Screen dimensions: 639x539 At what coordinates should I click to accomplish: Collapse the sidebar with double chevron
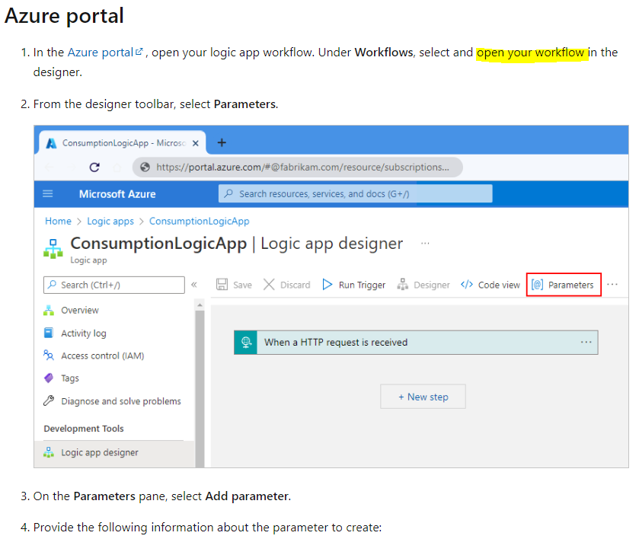tap(194, 285)
